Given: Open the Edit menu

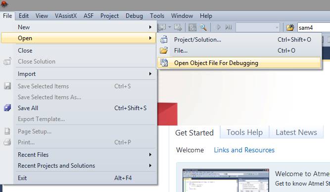Looking at the screenshot, I should [24, 16].
